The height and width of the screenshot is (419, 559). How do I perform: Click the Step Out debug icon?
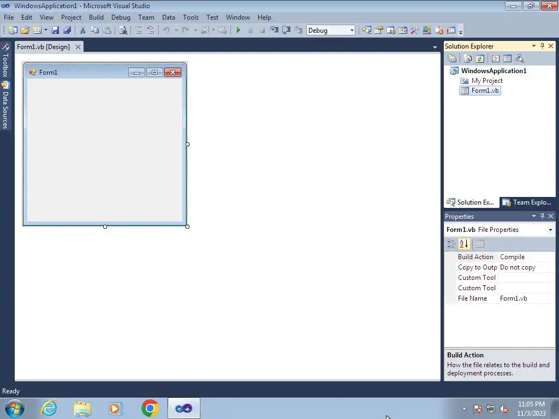pos(299,31)
